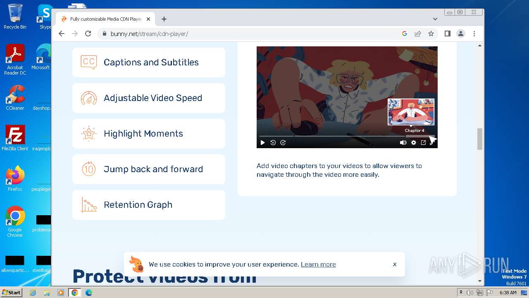The image size is (529, 298).
Task: Launch Internet Explorer from taskbar
Action: pyautogui.click(x=33, y=293)
